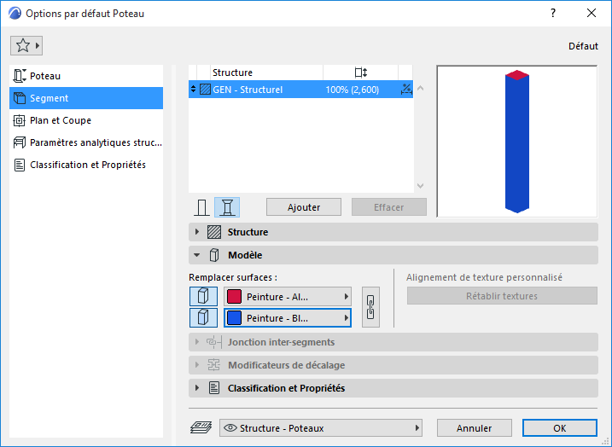Viewport: 612px width, 447px height.
Task: Select the uniform column segment icon
Action: [x=201, y=207]
